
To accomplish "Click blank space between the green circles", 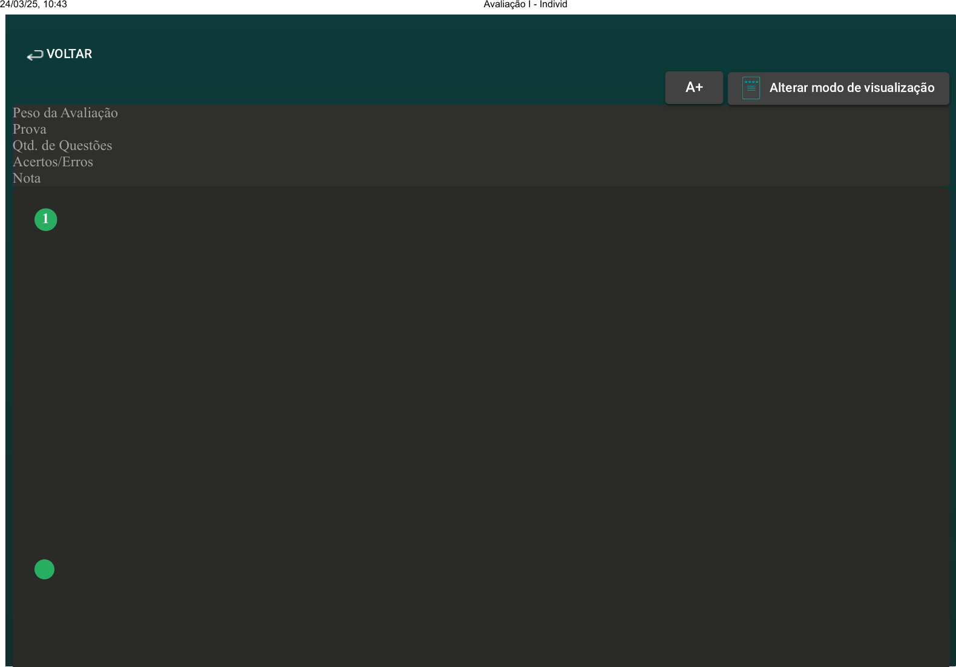I will click(45, 393).
